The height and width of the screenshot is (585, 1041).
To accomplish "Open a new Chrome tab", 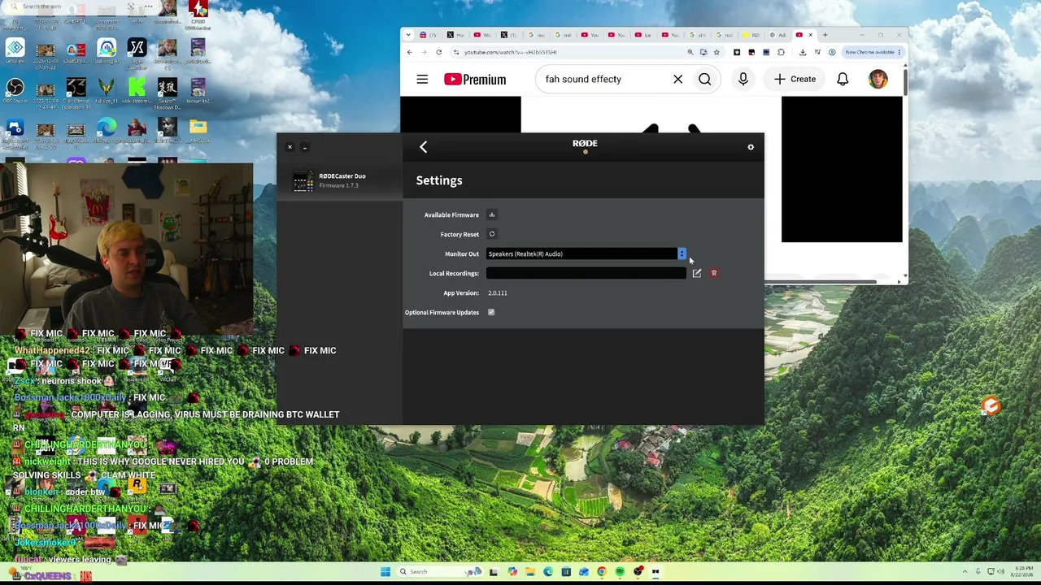I will coord(825,35).
